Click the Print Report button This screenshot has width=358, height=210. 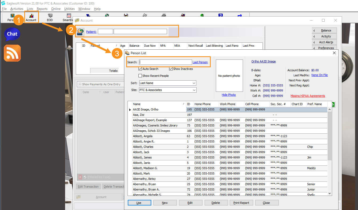click(241, 203)
